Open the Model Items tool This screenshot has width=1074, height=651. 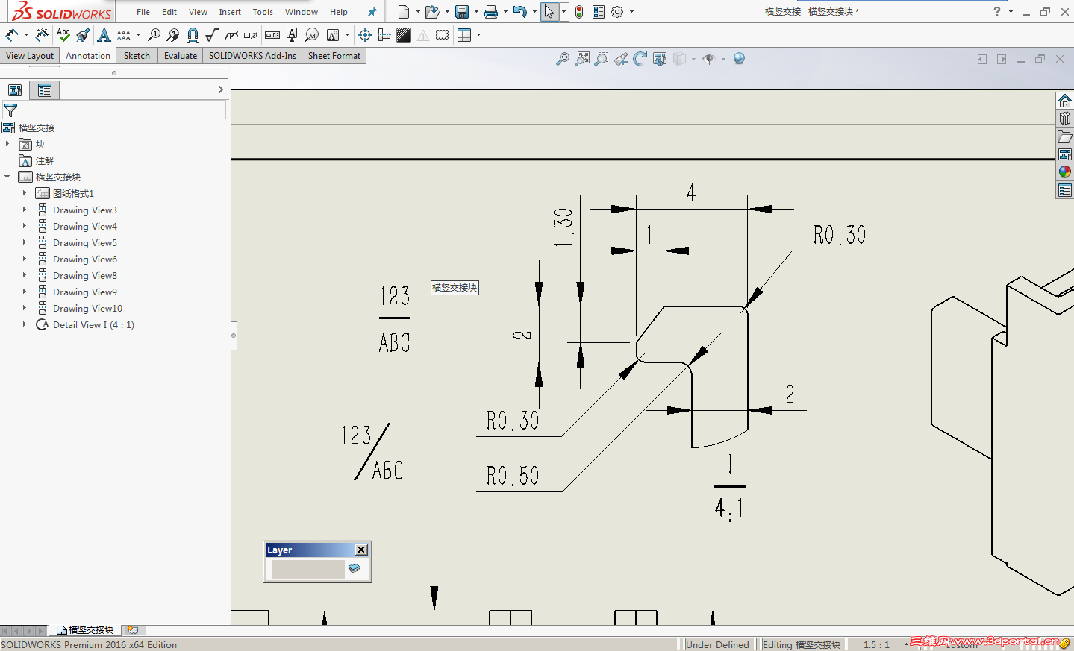[x=42, y=35]
